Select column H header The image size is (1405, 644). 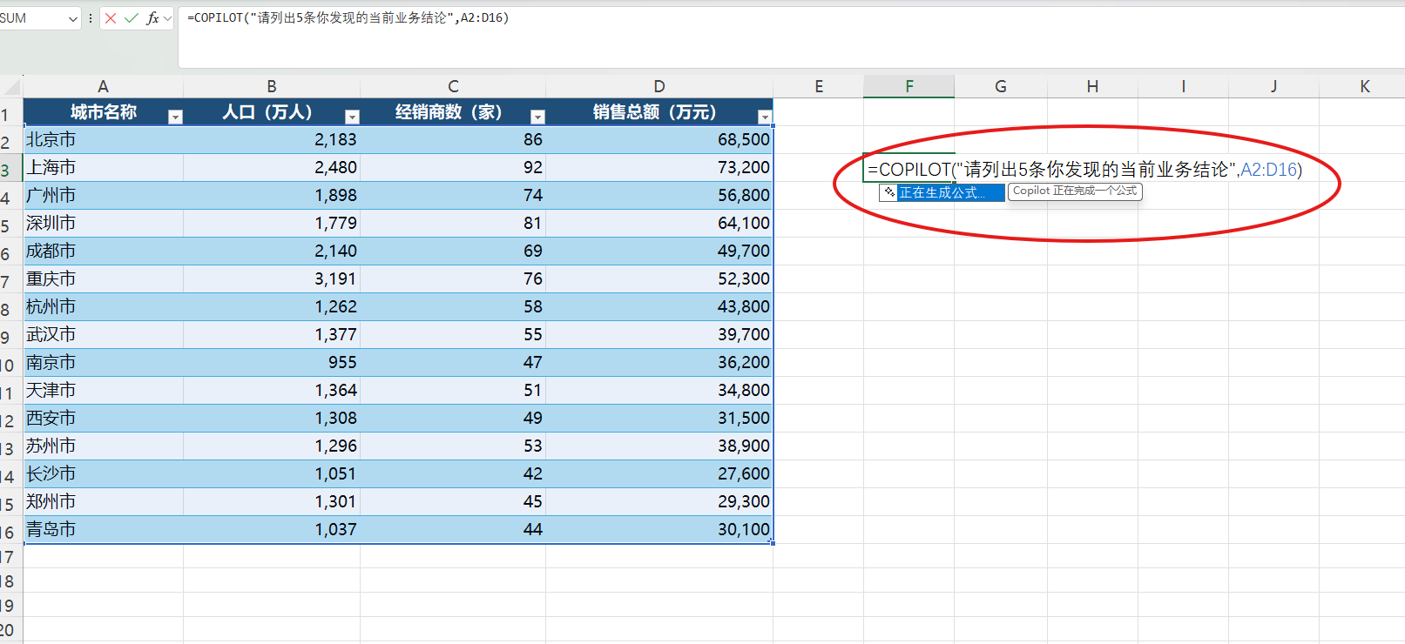(1092, 86)
